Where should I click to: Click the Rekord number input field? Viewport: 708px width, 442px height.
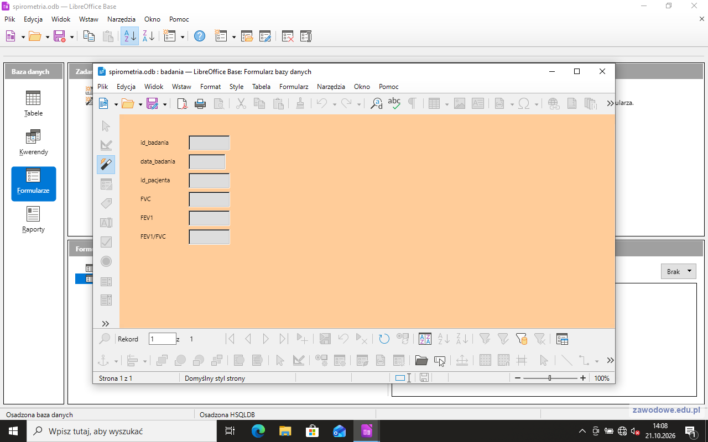tap(163, 339)
